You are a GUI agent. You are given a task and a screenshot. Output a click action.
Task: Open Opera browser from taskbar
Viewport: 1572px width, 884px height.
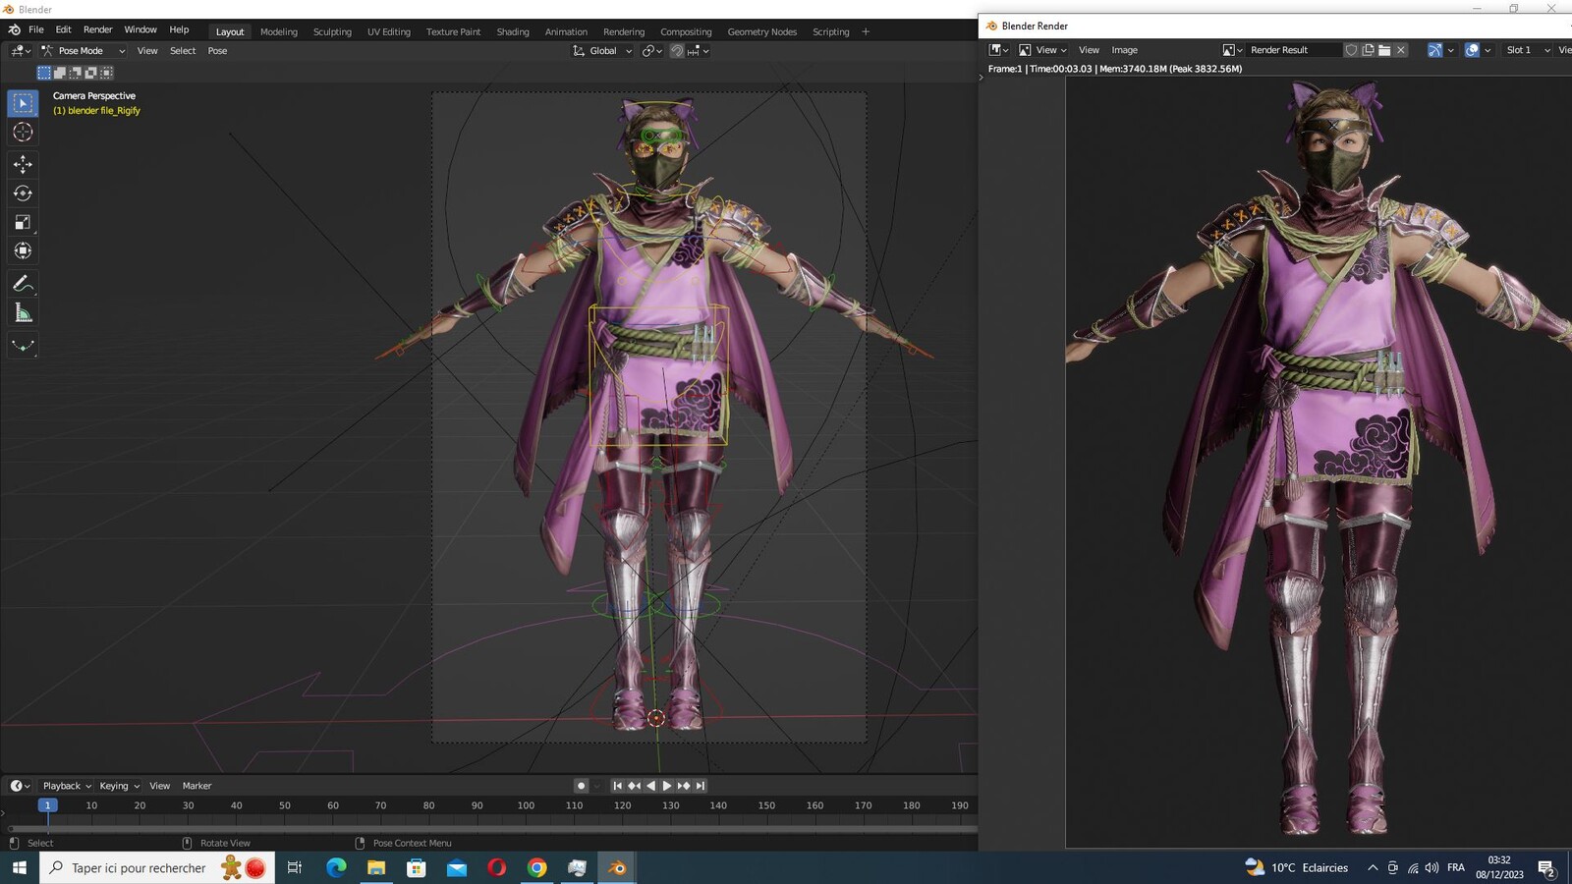click(496, 867)
